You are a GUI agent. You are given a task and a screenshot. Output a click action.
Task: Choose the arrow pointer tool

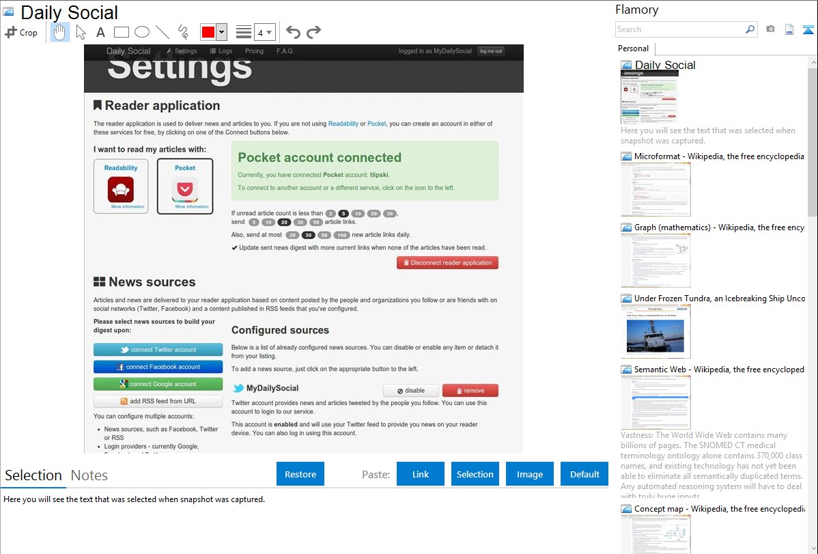click(x=81, y=32)
